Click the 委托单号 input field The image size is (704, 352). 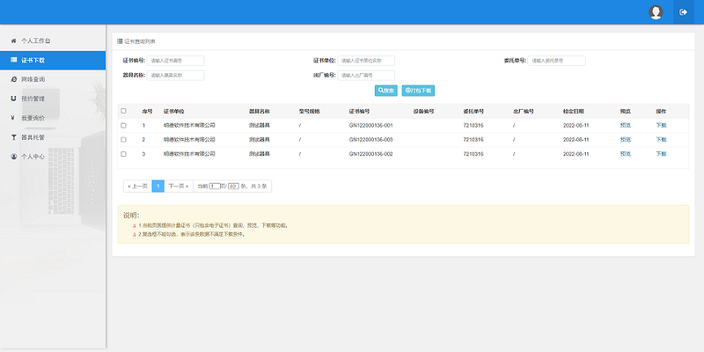click(x=557, y=60)
